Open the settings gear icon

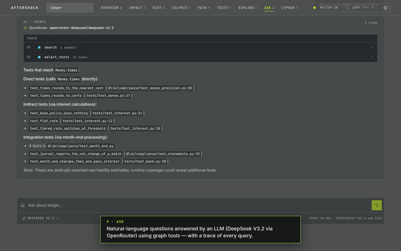click(385, 8)
